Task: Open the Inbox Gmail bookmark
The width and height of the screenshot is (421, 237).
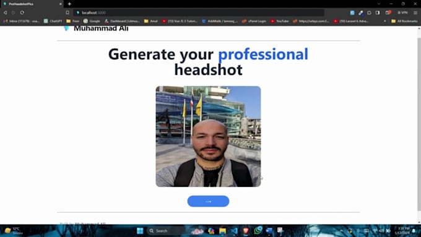Action: pos(22,21)
